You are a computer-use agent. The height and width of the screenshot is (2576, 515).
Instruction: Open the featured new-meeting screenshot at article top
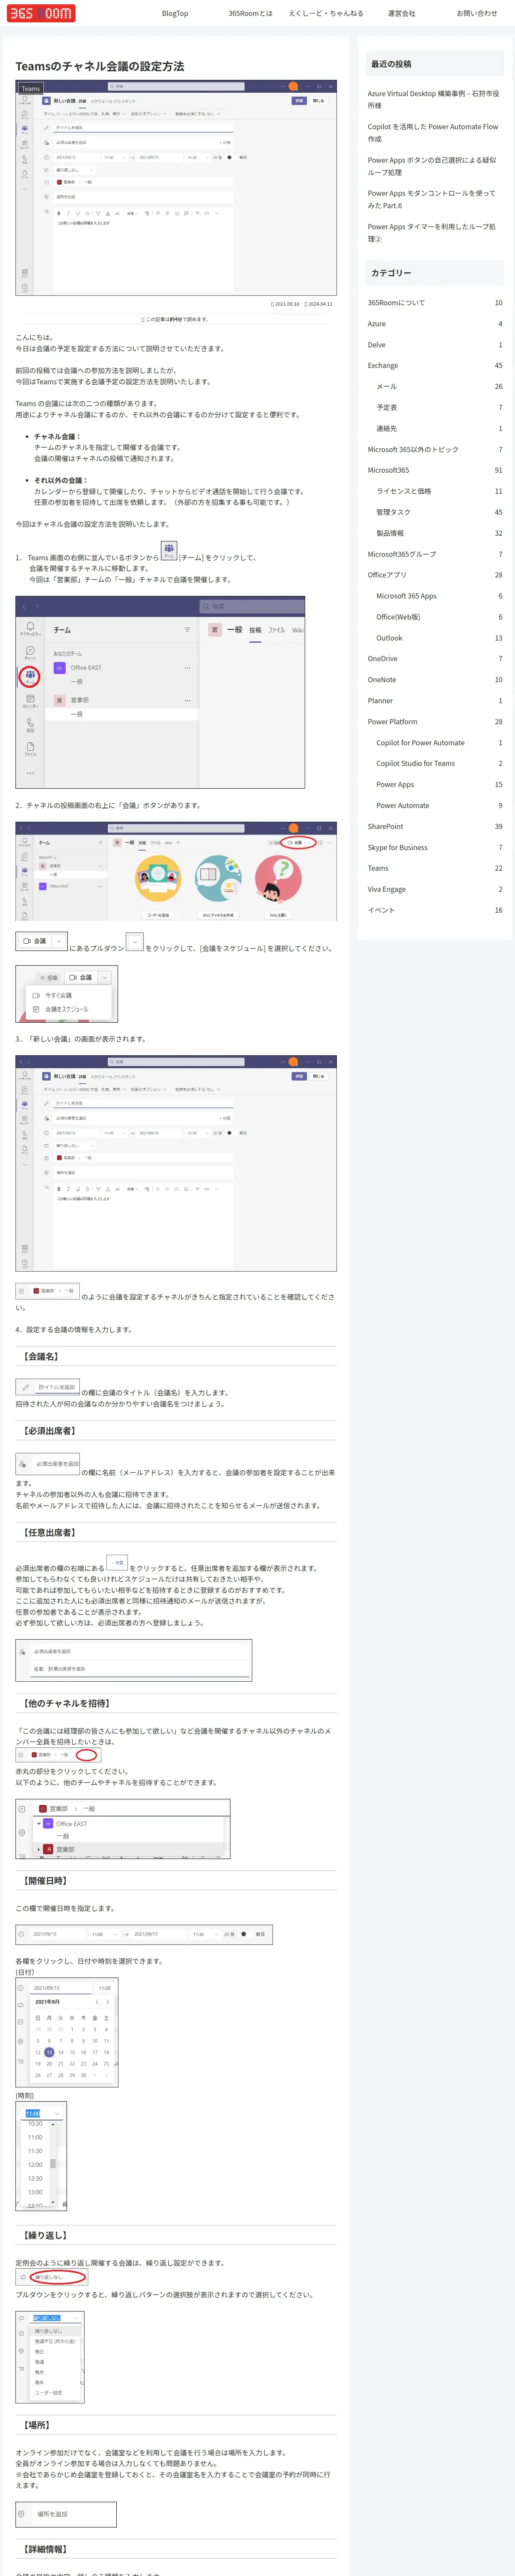click(x=176, y=188)
